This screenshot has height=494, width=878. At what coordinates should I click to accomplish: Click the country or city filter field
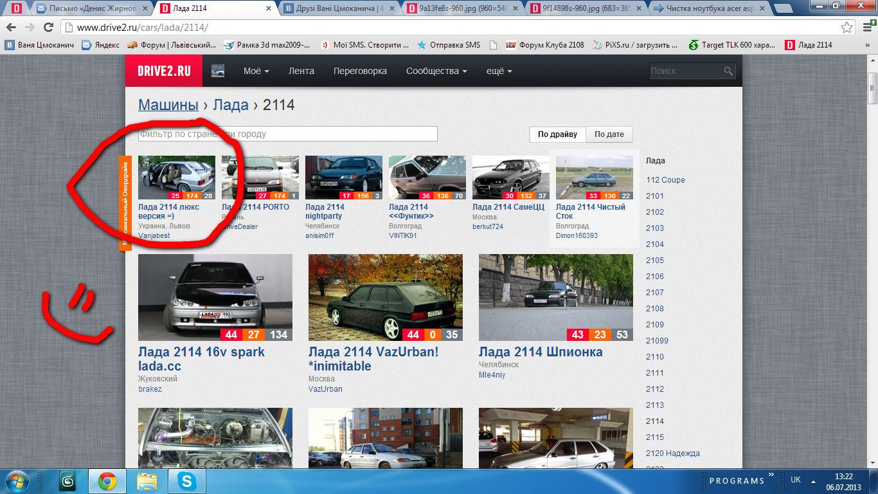coord(288,134)
